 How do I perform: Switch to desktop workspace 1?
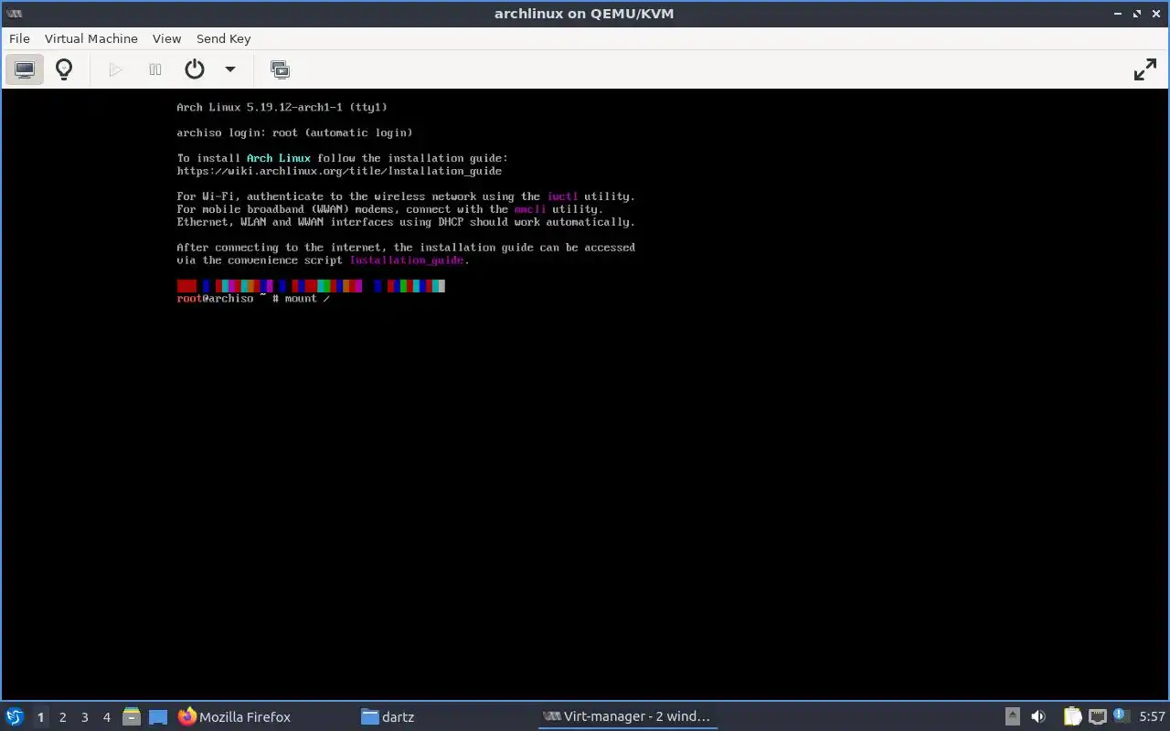[40, 717]
